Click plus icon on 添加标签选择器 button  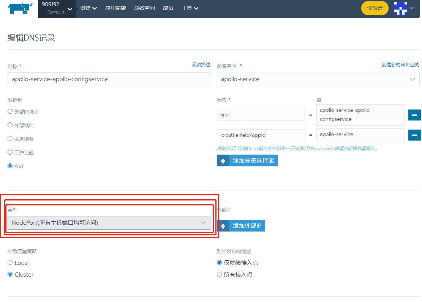(x=223, y=160)
